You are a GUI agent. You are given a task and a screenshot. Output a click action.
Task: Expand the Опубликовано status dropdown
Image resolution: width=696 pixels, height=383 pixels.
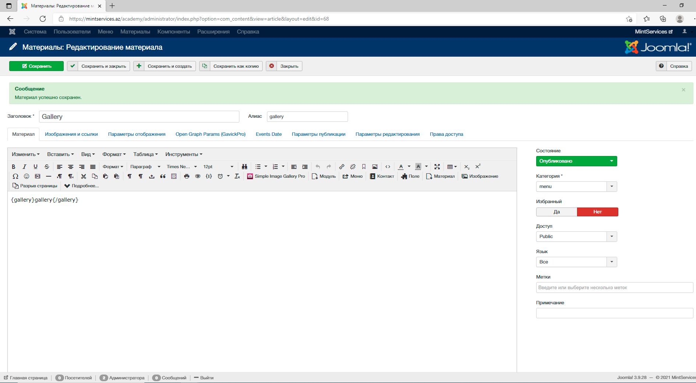(576, 161)
